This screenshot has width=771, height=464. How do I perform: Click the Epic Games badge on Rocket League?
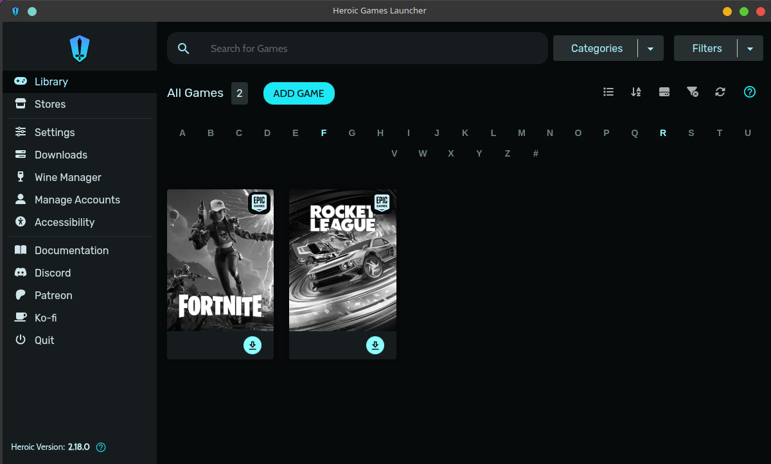(x=382, y=203)
